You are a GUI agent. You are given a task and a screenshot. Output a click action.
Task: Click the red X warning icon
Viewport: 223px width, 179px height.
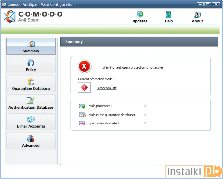84,66
